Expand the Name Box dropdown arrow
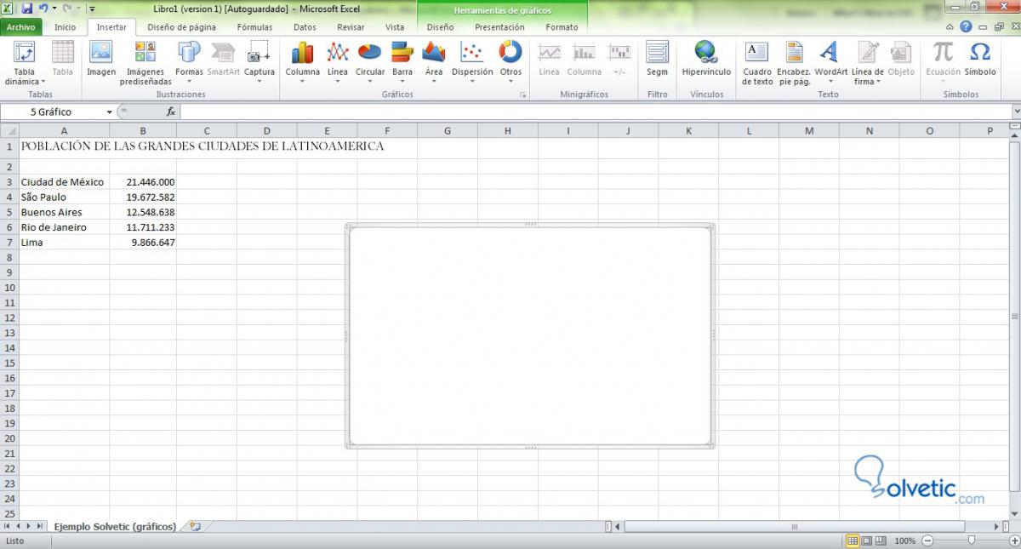Viewport: 1021px width, 549px height. [x=109, y=112]
